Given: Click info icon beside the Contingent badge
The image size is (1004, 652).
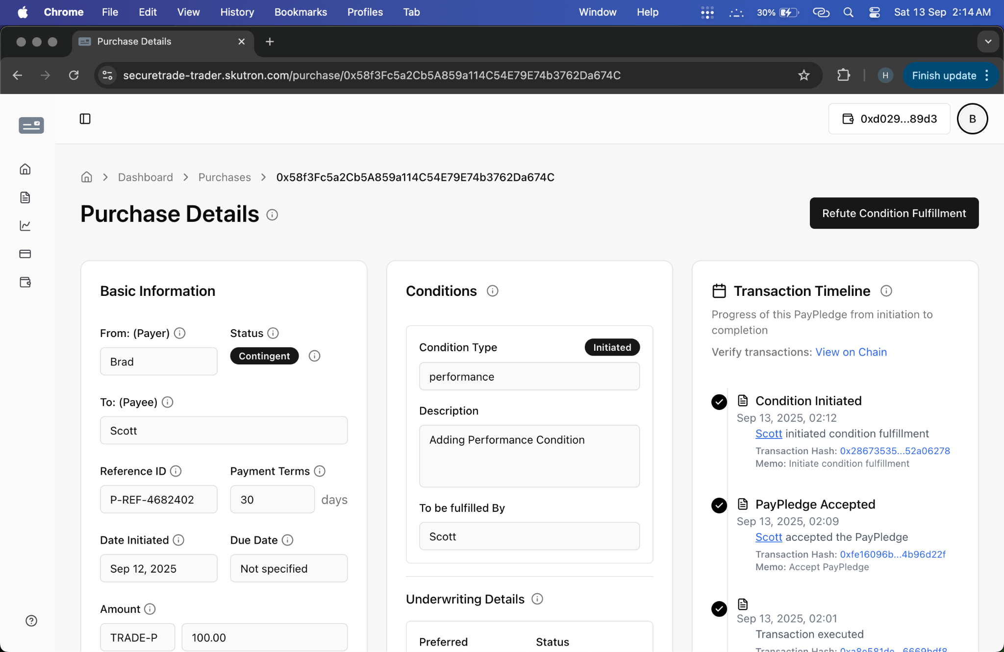Looking at the screenshot, I should 315,356.
